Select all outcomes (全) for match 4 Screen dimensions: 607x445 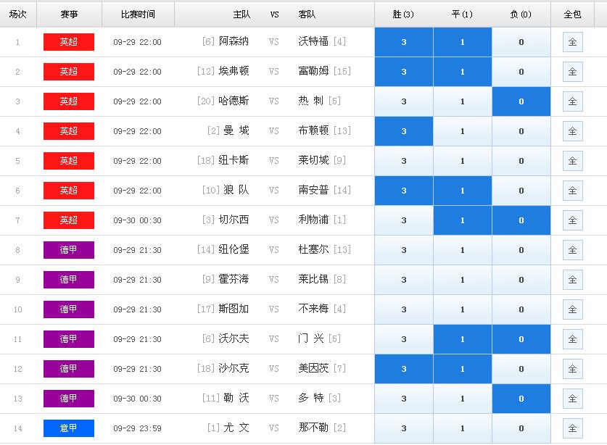[572, 131]
